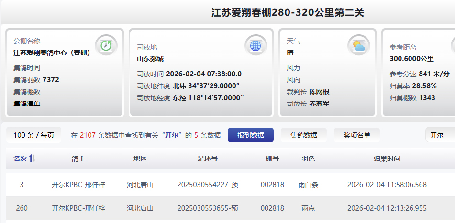The height and width of the screenshot is (223, 455).
Task: Click owner name in rank 260 row
Action: click(78, 208)
